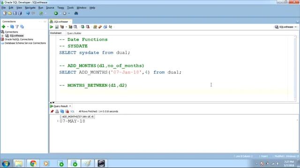
Task: Open the Navigate menu
Action: click(30, 8)
